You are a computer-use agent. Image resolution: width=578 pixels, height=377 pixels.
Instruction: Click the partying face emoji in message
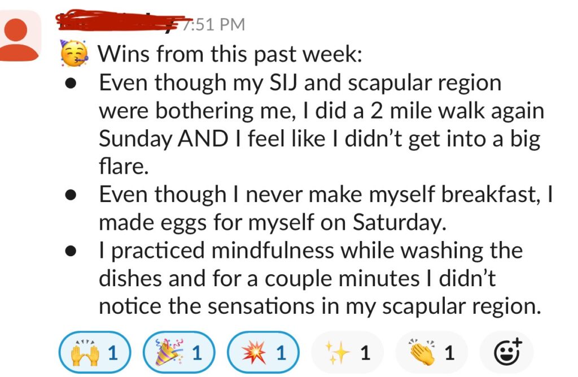(x=75, y=53)
